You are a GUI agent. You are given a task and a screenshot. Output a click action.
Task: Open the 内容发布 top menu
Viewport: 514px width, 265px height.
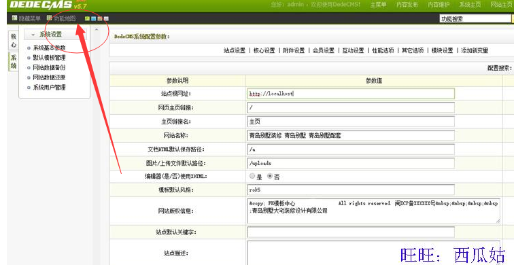[x=407, y=5]
